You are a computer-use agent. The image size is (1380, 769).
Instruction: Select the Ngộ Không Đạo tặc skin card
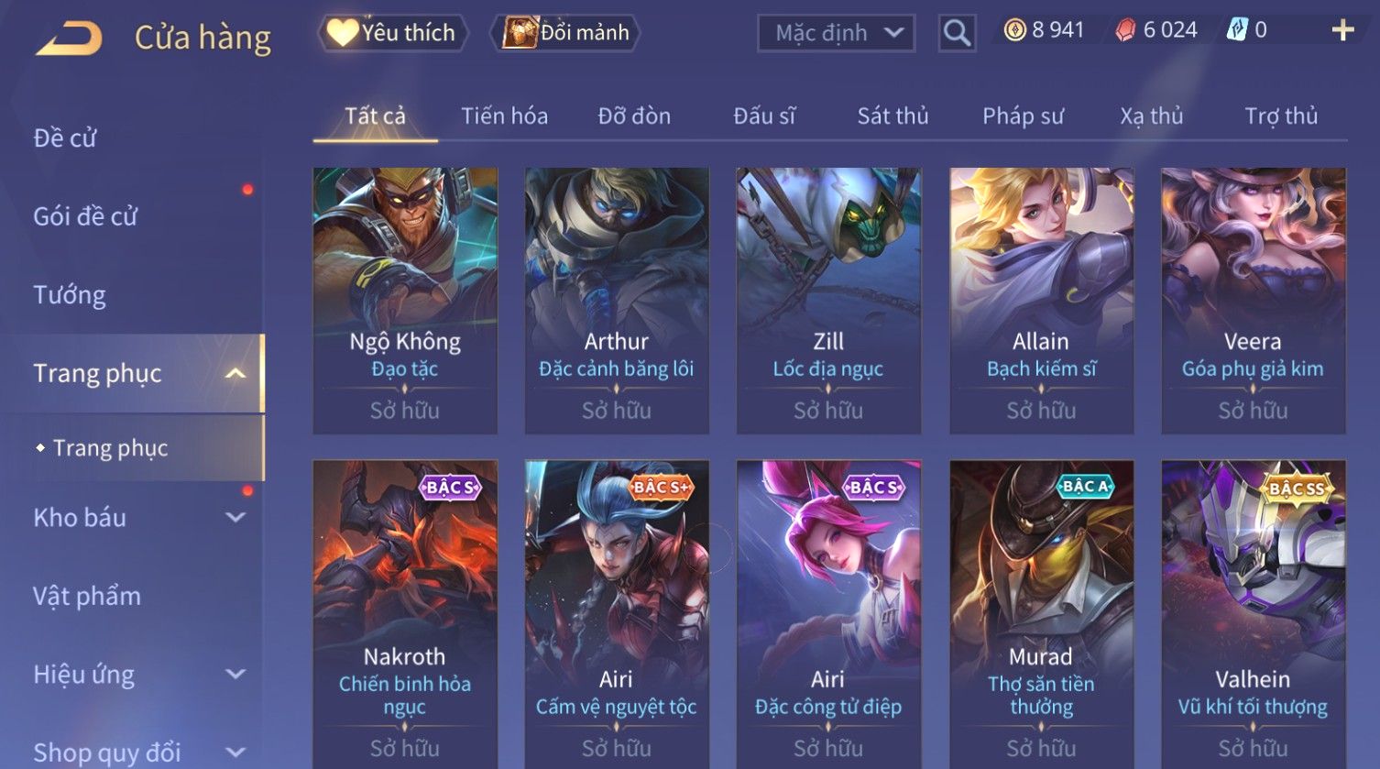pyautogui.click(x=405, y=301)
